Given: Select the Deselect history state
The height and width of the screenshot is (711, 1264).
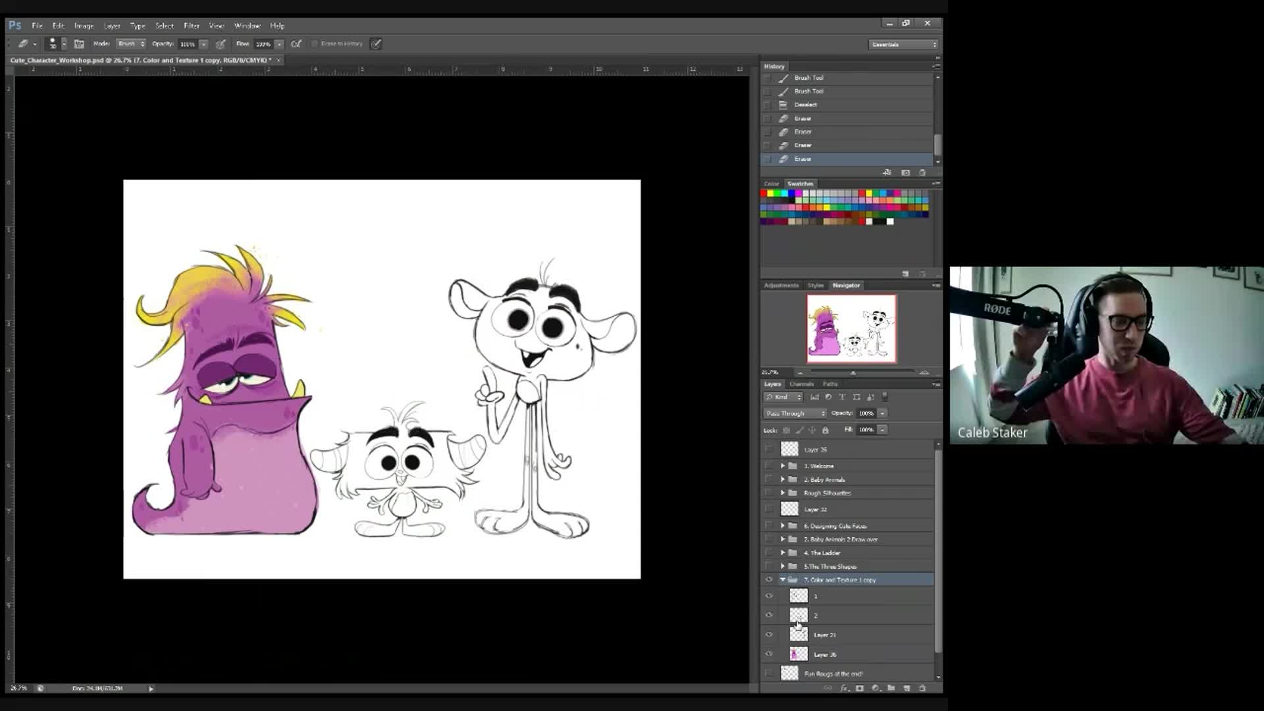Looking at the screenshot, I should [x=805, y=105].
